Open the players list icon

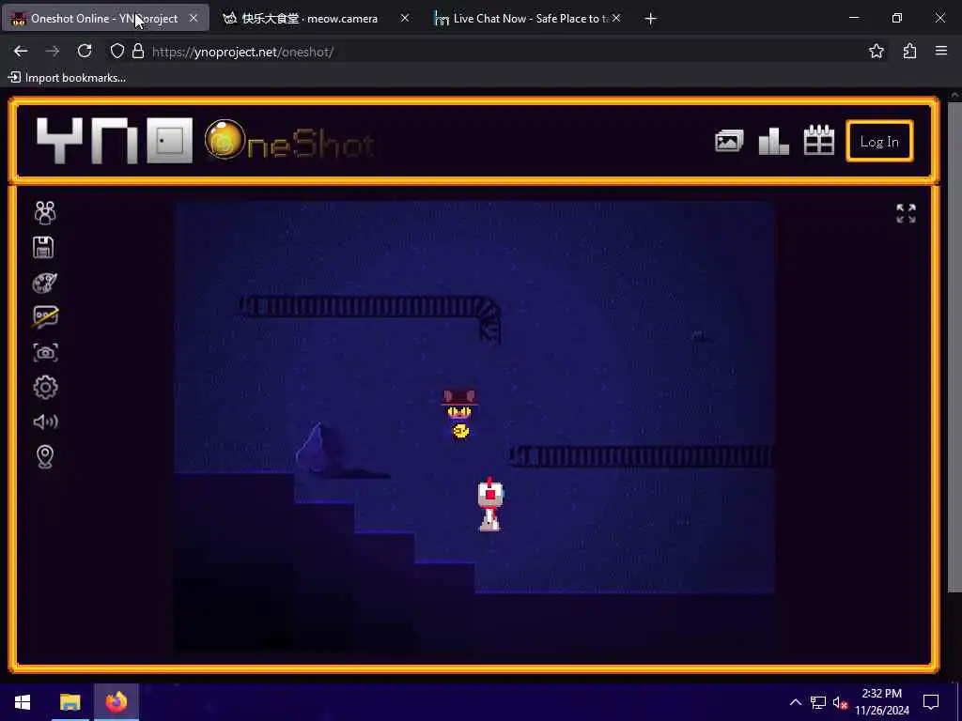click(x=45, y=212)
